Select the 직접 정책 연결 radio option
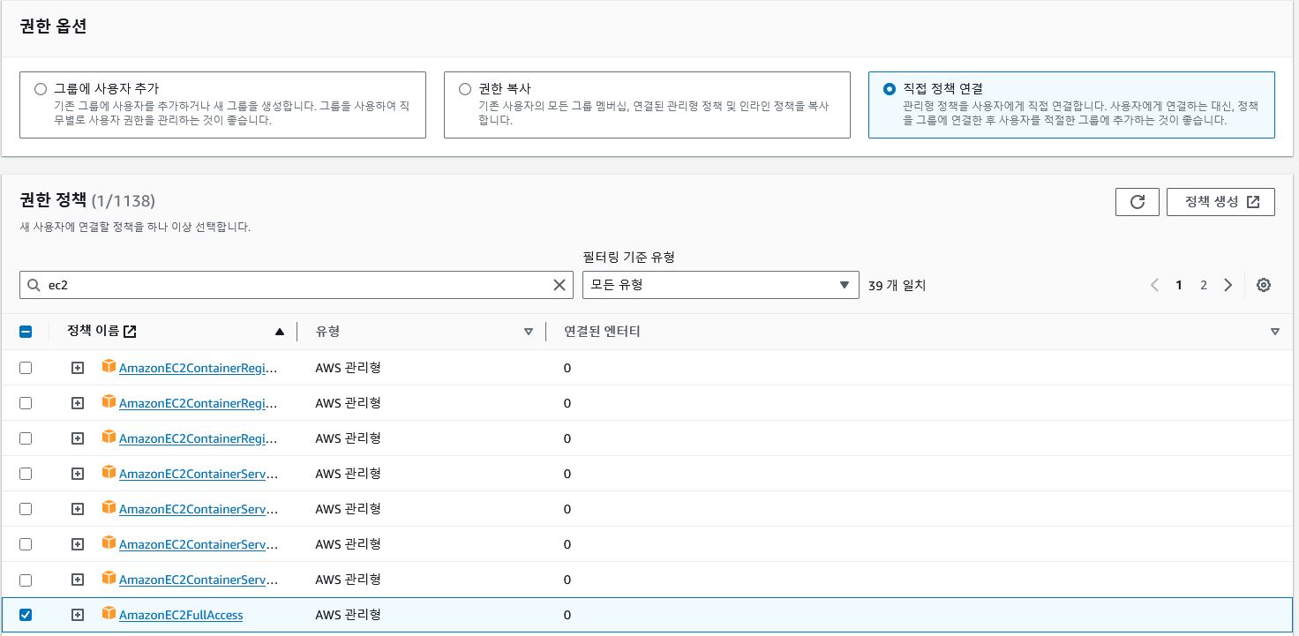Screen dimensions: 1299x636 (890, 89)
